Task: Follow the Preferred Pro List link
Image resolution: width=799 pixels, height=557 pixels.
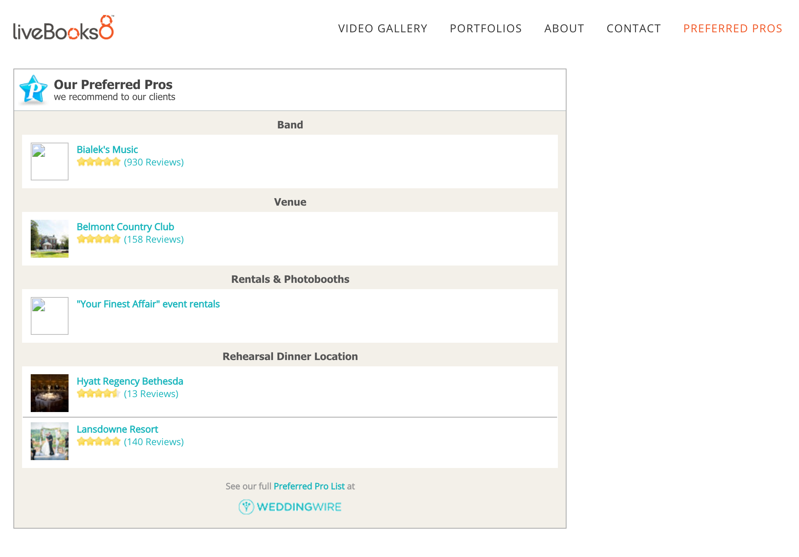Action: click(x=309, y=486)
